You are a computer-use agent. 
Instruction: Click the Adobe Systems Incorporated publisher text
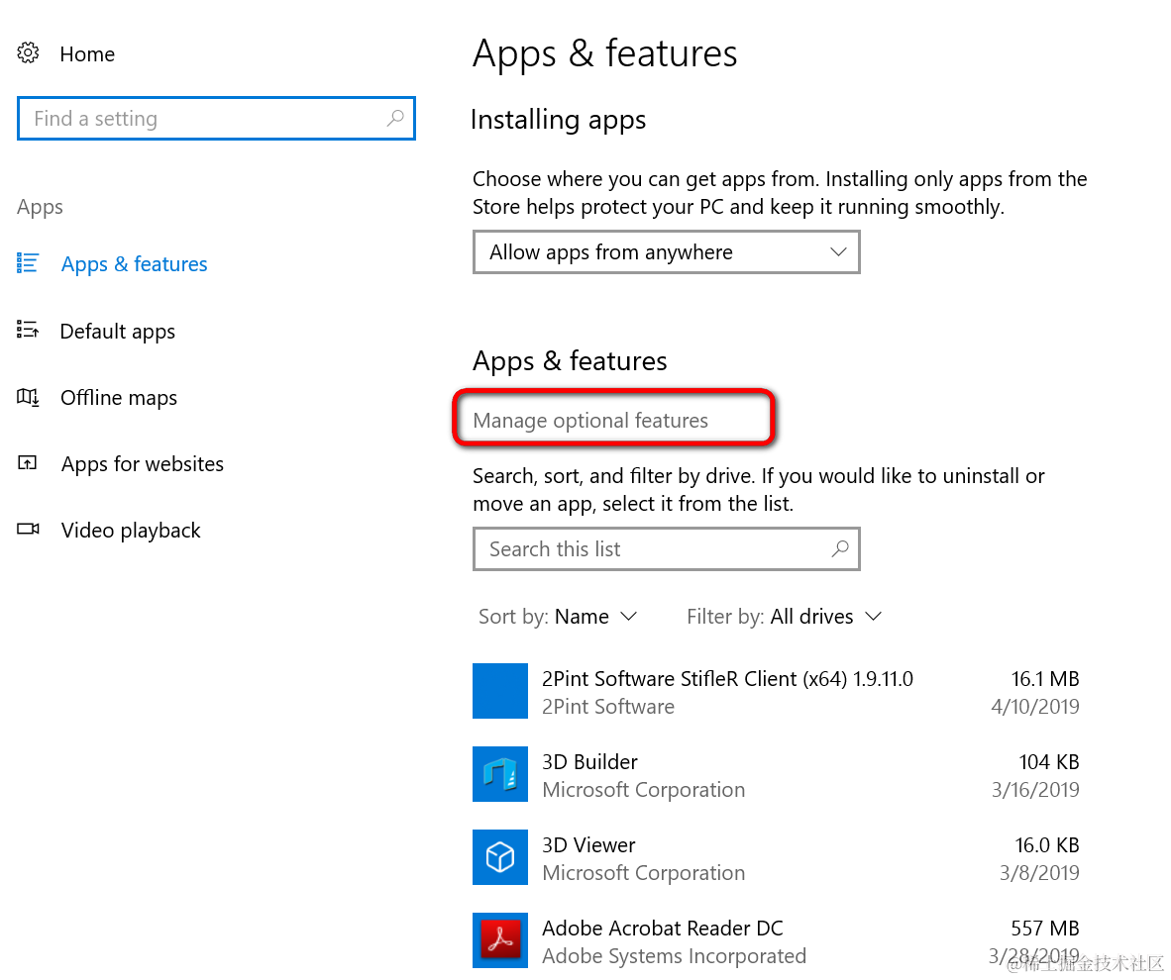click(674, 956)
